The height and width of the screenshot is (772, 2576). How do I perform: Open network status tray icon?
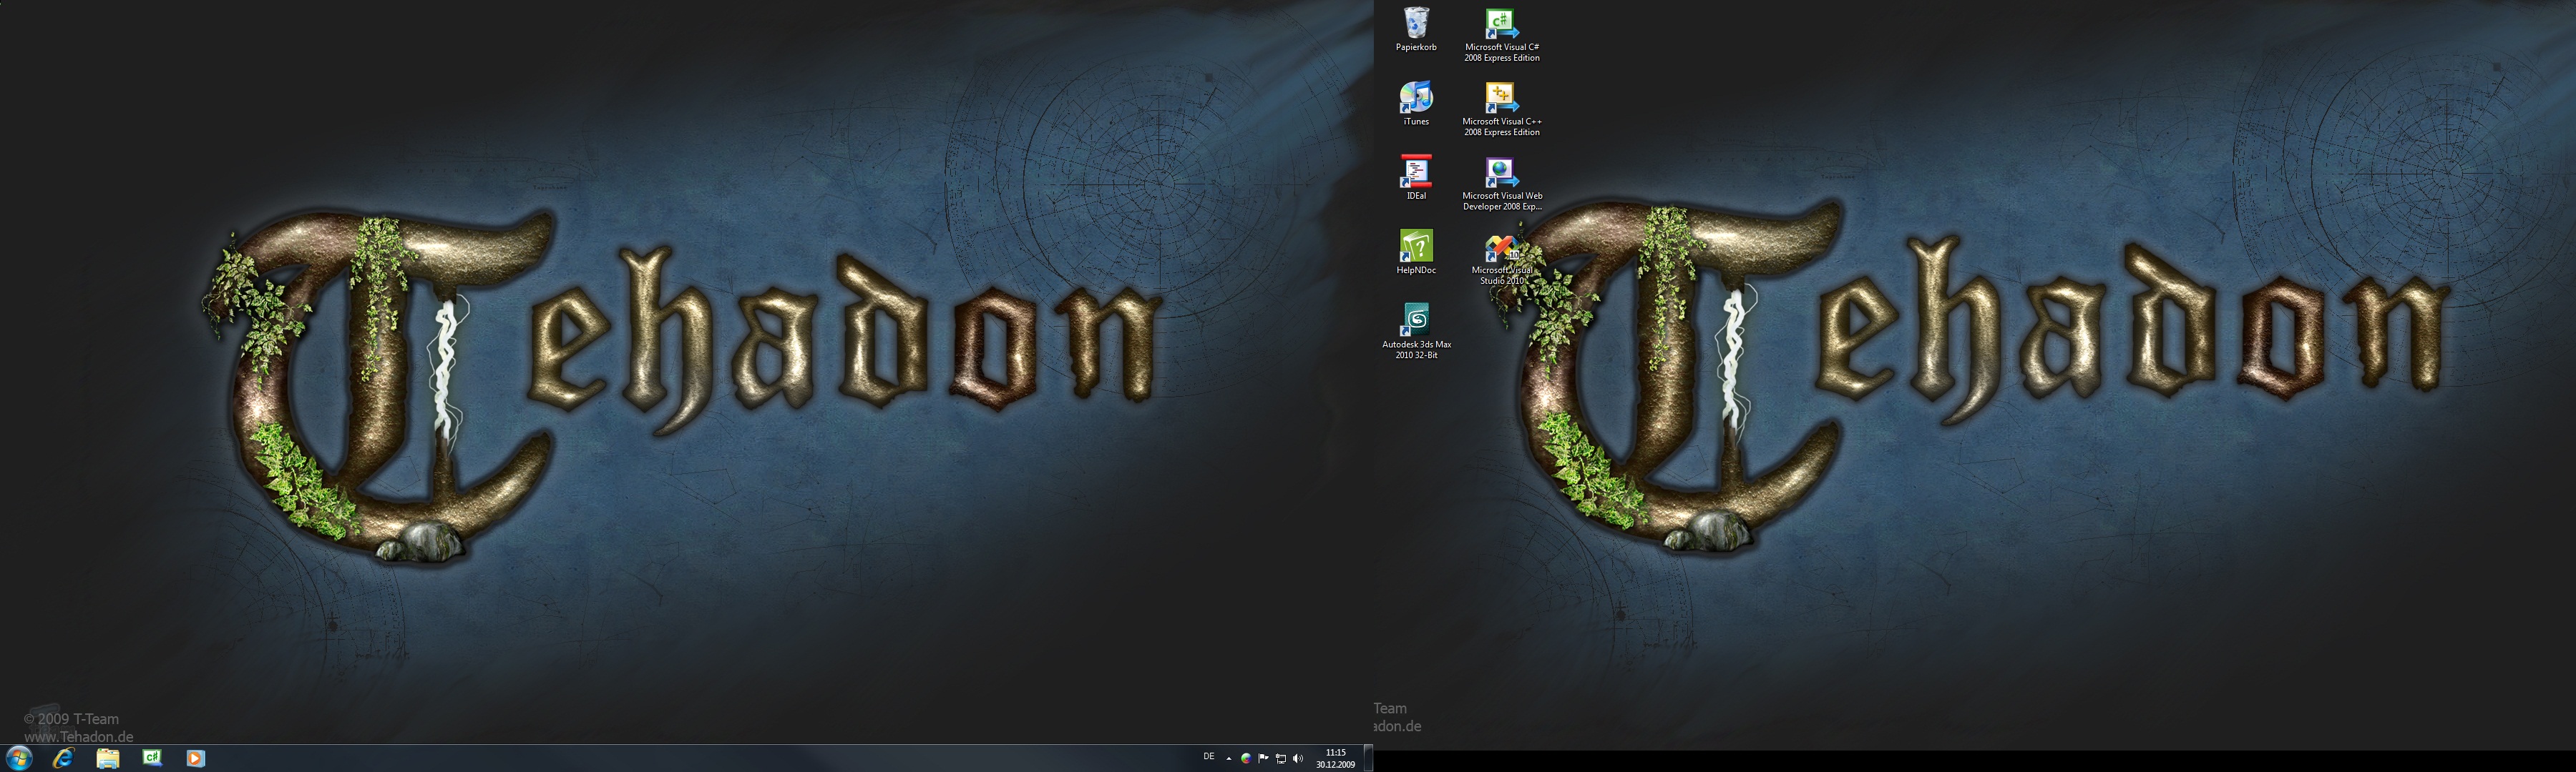[1281, 758]
